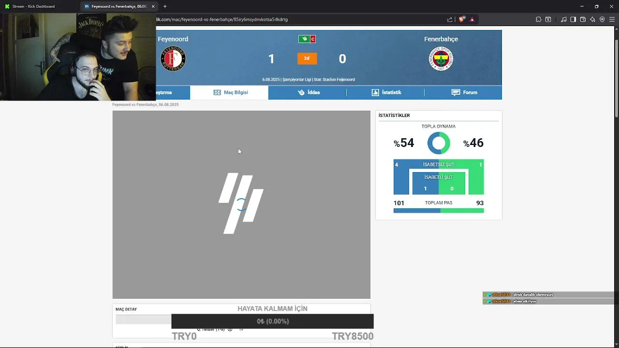619x348 pixels.
Task: Open the İstatistik tab
Action: tap(386, 92)
